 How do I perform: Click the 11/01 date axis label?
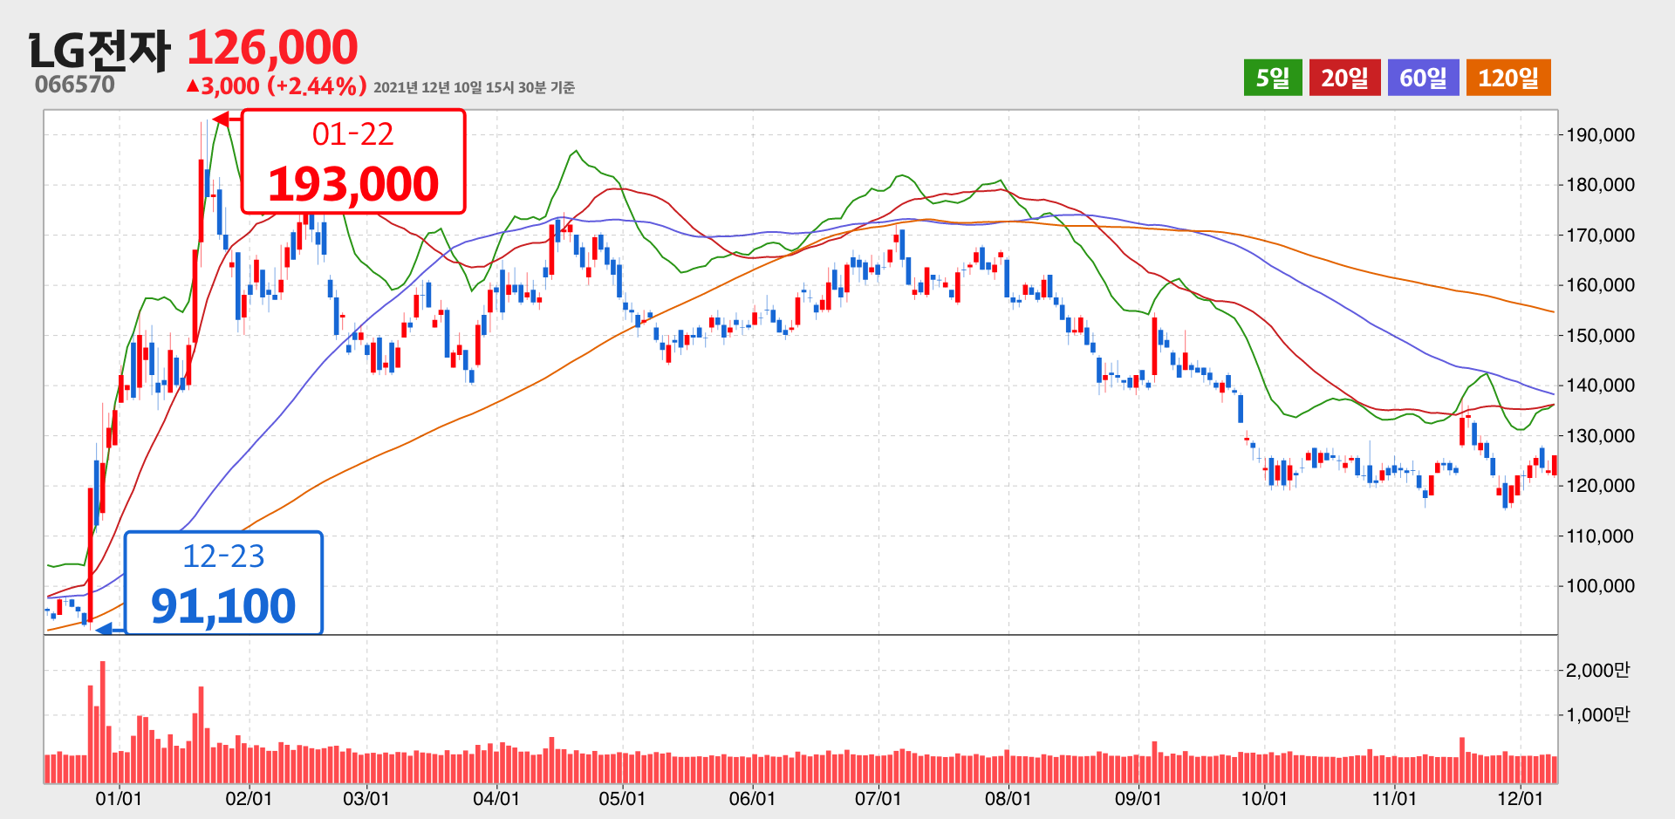1394,799
